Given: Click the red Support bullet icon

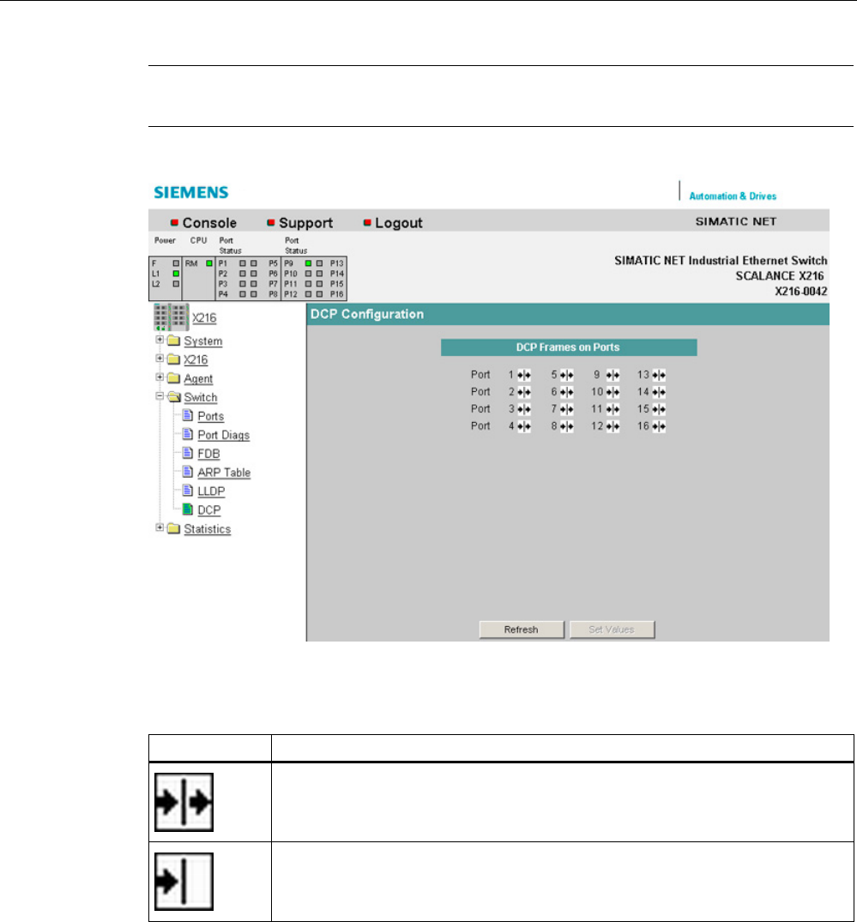Looking at the screenshot, I should click(x=270, y=222).
